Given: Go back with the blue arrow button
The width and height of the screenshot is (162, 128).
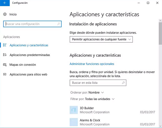Looking at the screenshot, I should [5, 3].
